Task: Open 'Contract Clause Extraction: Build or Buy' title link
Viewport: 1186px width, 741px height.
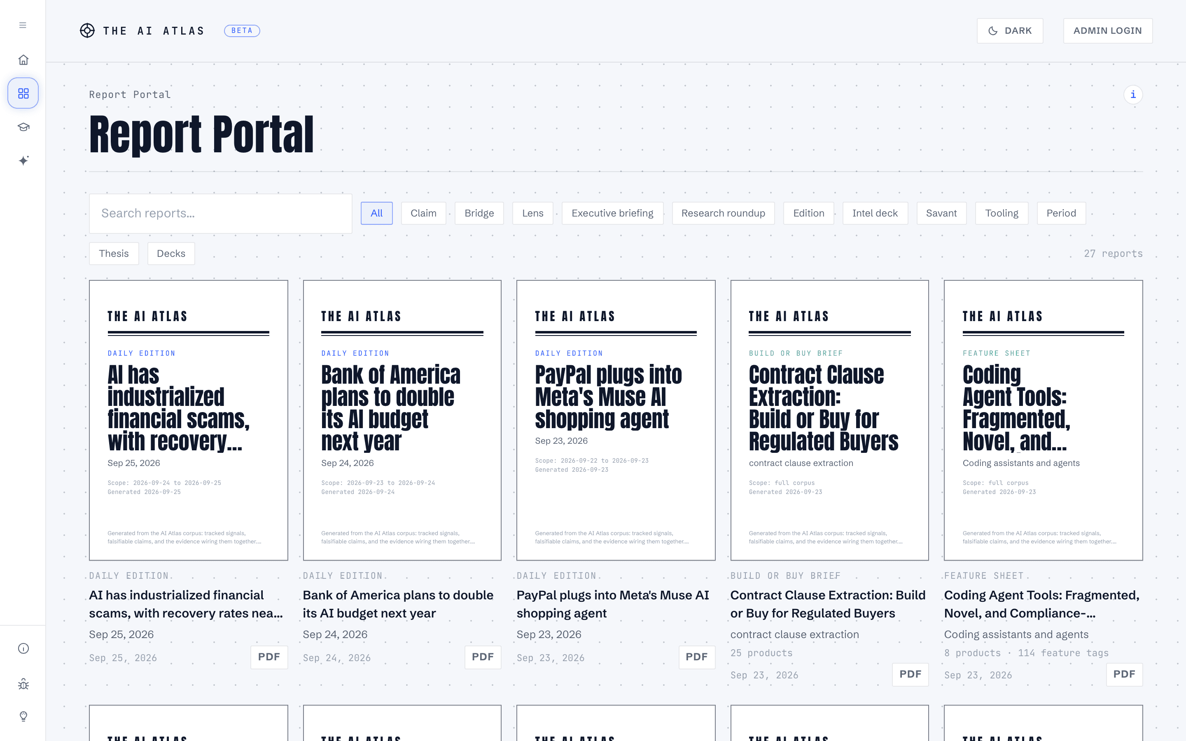Action: pos(828,604)
